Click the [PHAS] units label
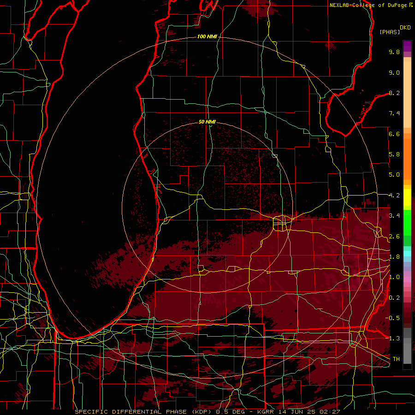Viewport: 415px width, 415px height. click(x=390, y=32)
